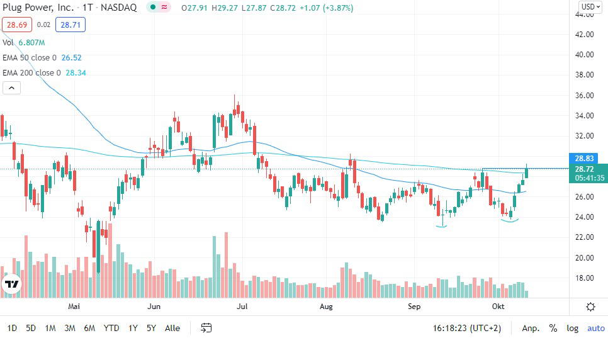The image size is (608, 338).
Task: Select the 3M time range
Action: [x=70, y=328]
